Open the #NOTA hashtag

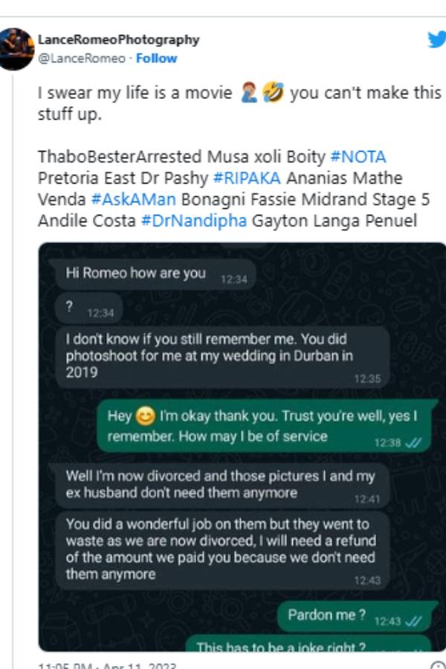(358, 158)
